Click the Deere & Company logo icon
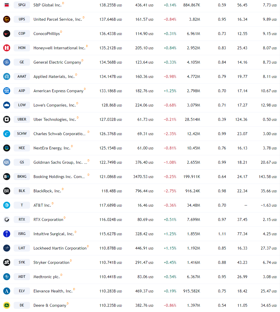This screenshot has height=312, width=280. tap(7, 305)
